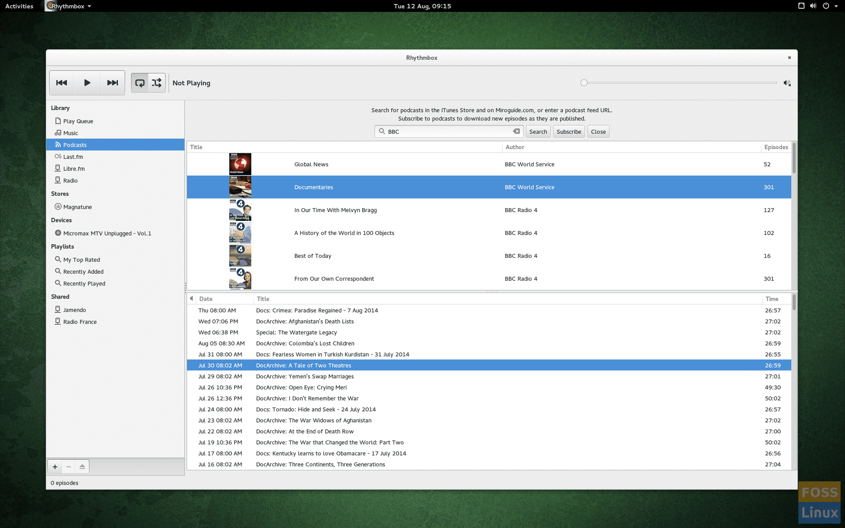Select Docs: Tornado: Hide and Seek episode

coord(489,409)
